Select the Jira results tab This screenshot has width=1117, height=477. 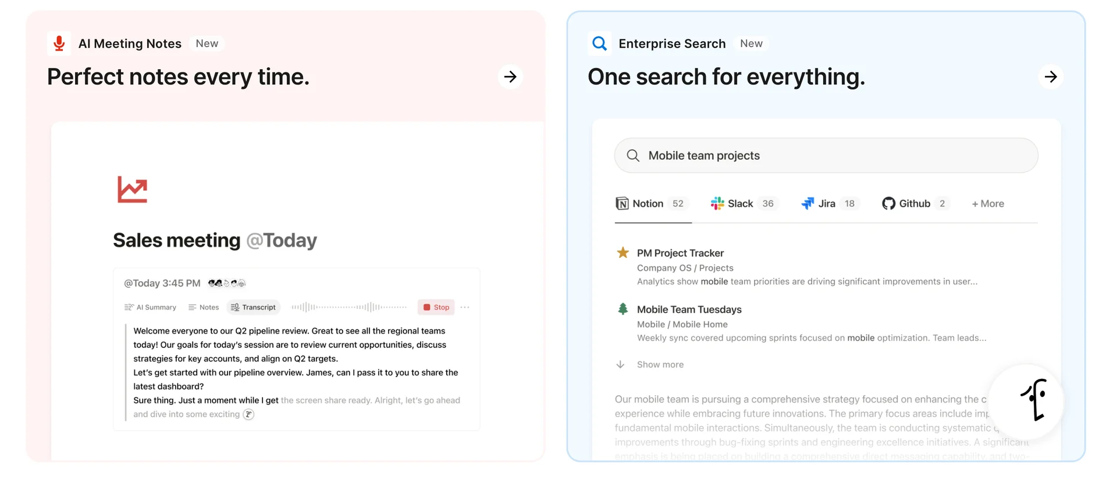[x=827, y=204]
